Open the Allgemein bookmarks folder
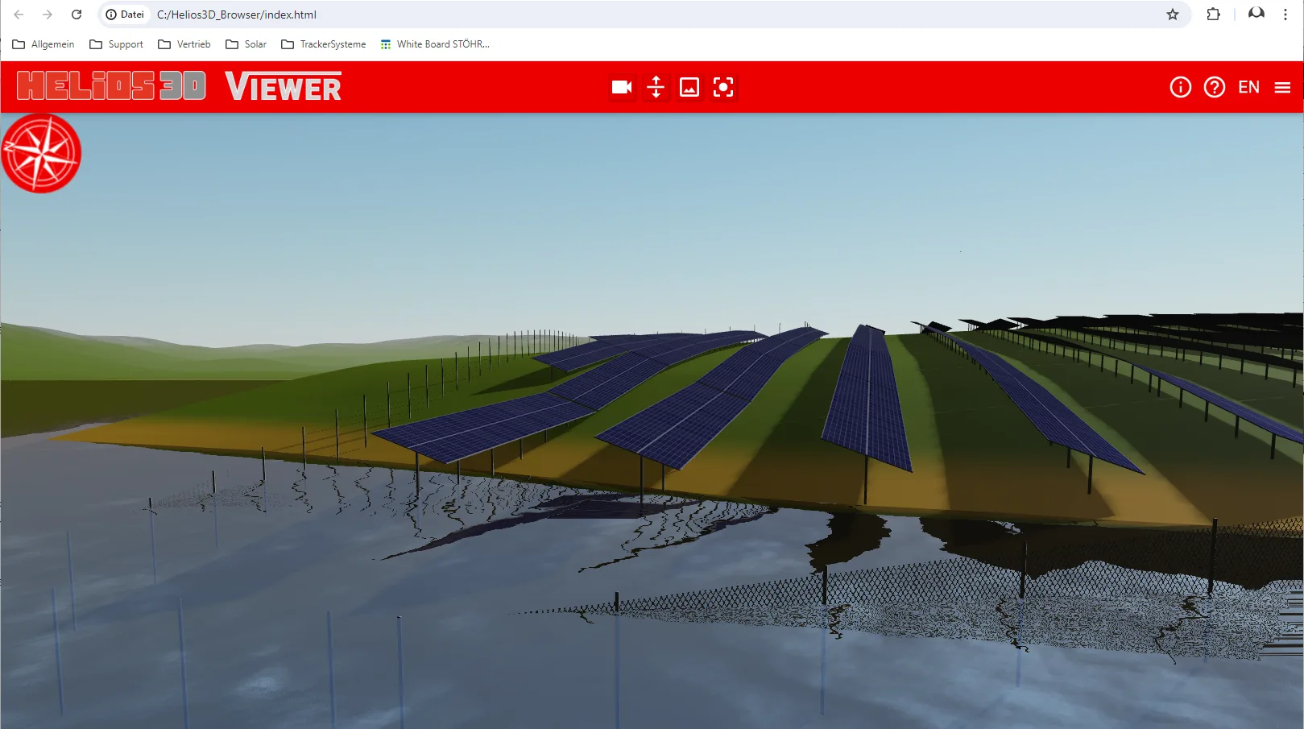The image size is (1304, 729). 43,44
